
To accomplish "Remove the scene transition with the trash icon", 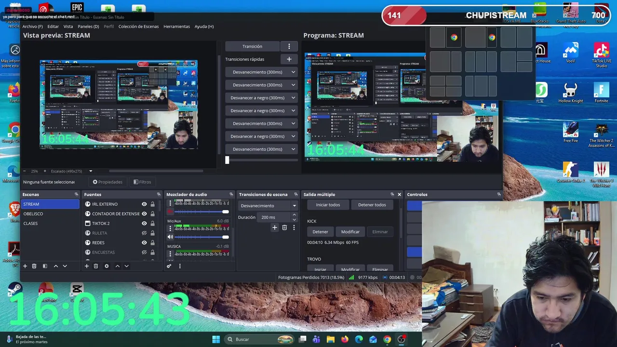I will click(284, 227).
